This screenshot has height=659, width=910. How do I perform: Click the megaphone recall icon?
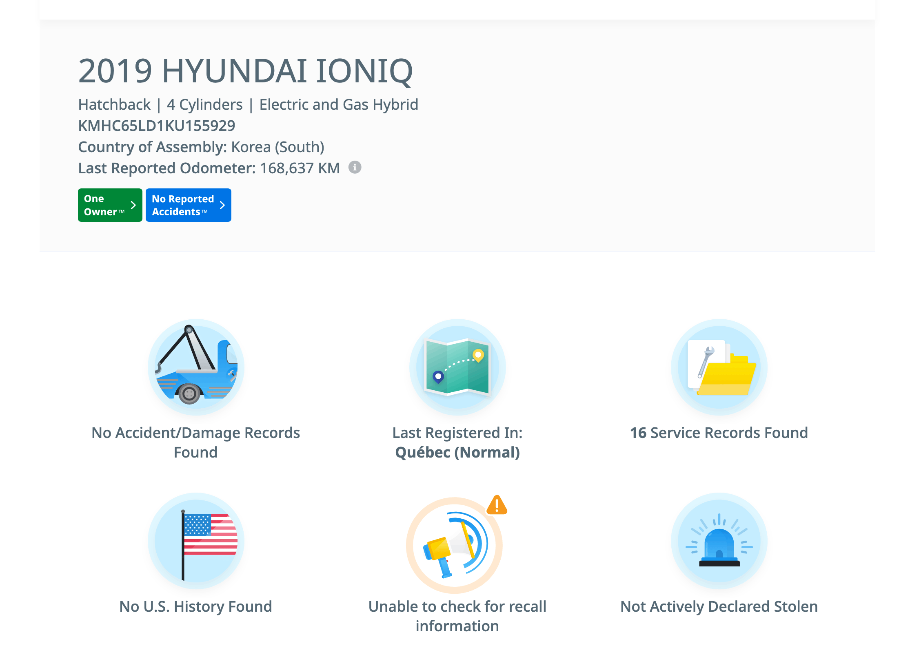point(454,545)
